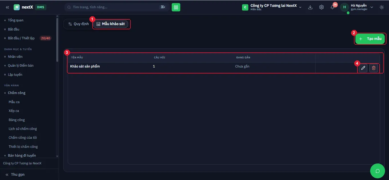Switch to Quy định tab
This screenshot has height=180, width=389.
(79, 24)
